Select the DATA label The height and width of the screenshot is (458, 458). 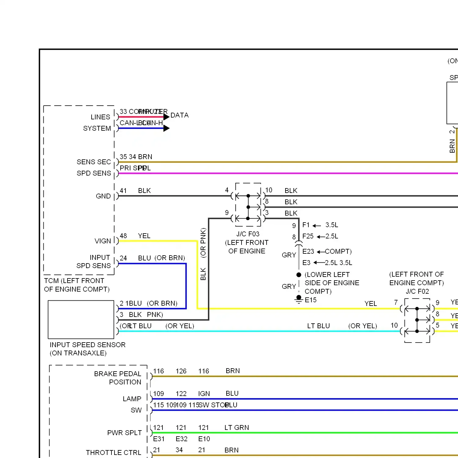[x=180, y=115]
